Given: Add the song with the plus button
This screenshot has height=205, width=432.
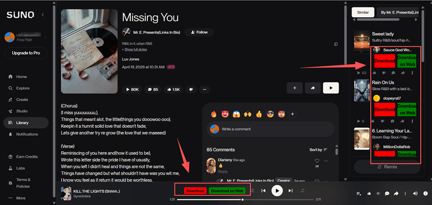Looking at the screenshot, I should 294,88.
